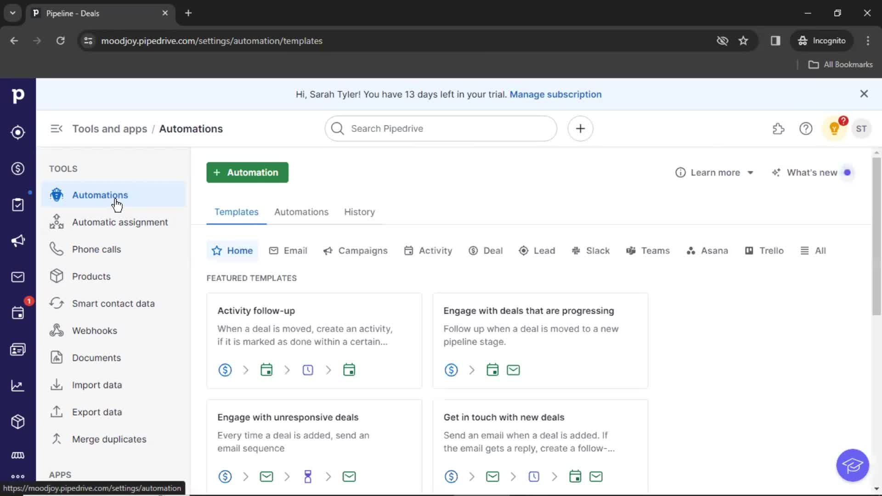Open Smart contact data in sidebar
The width and height of the screenshot is (882, 496).
pyautogui.click(x=113, y=304)
